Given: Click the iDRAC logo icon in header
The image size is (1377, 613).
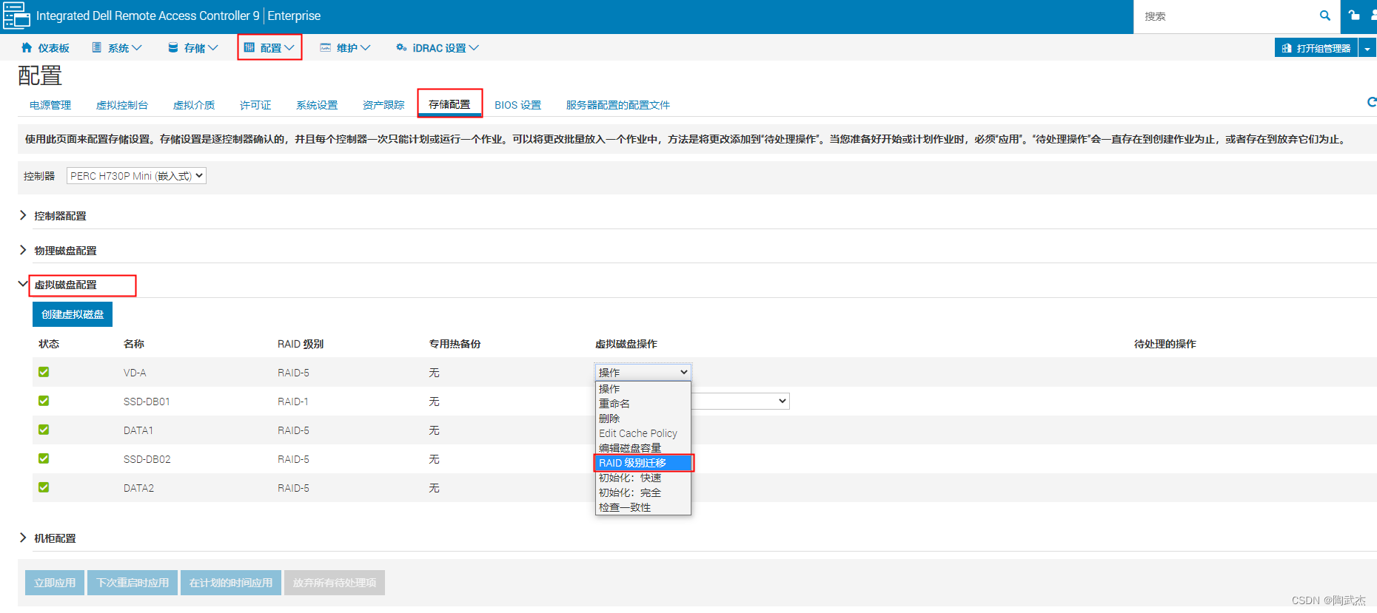Looking at the screenshot, I should 17,16.
